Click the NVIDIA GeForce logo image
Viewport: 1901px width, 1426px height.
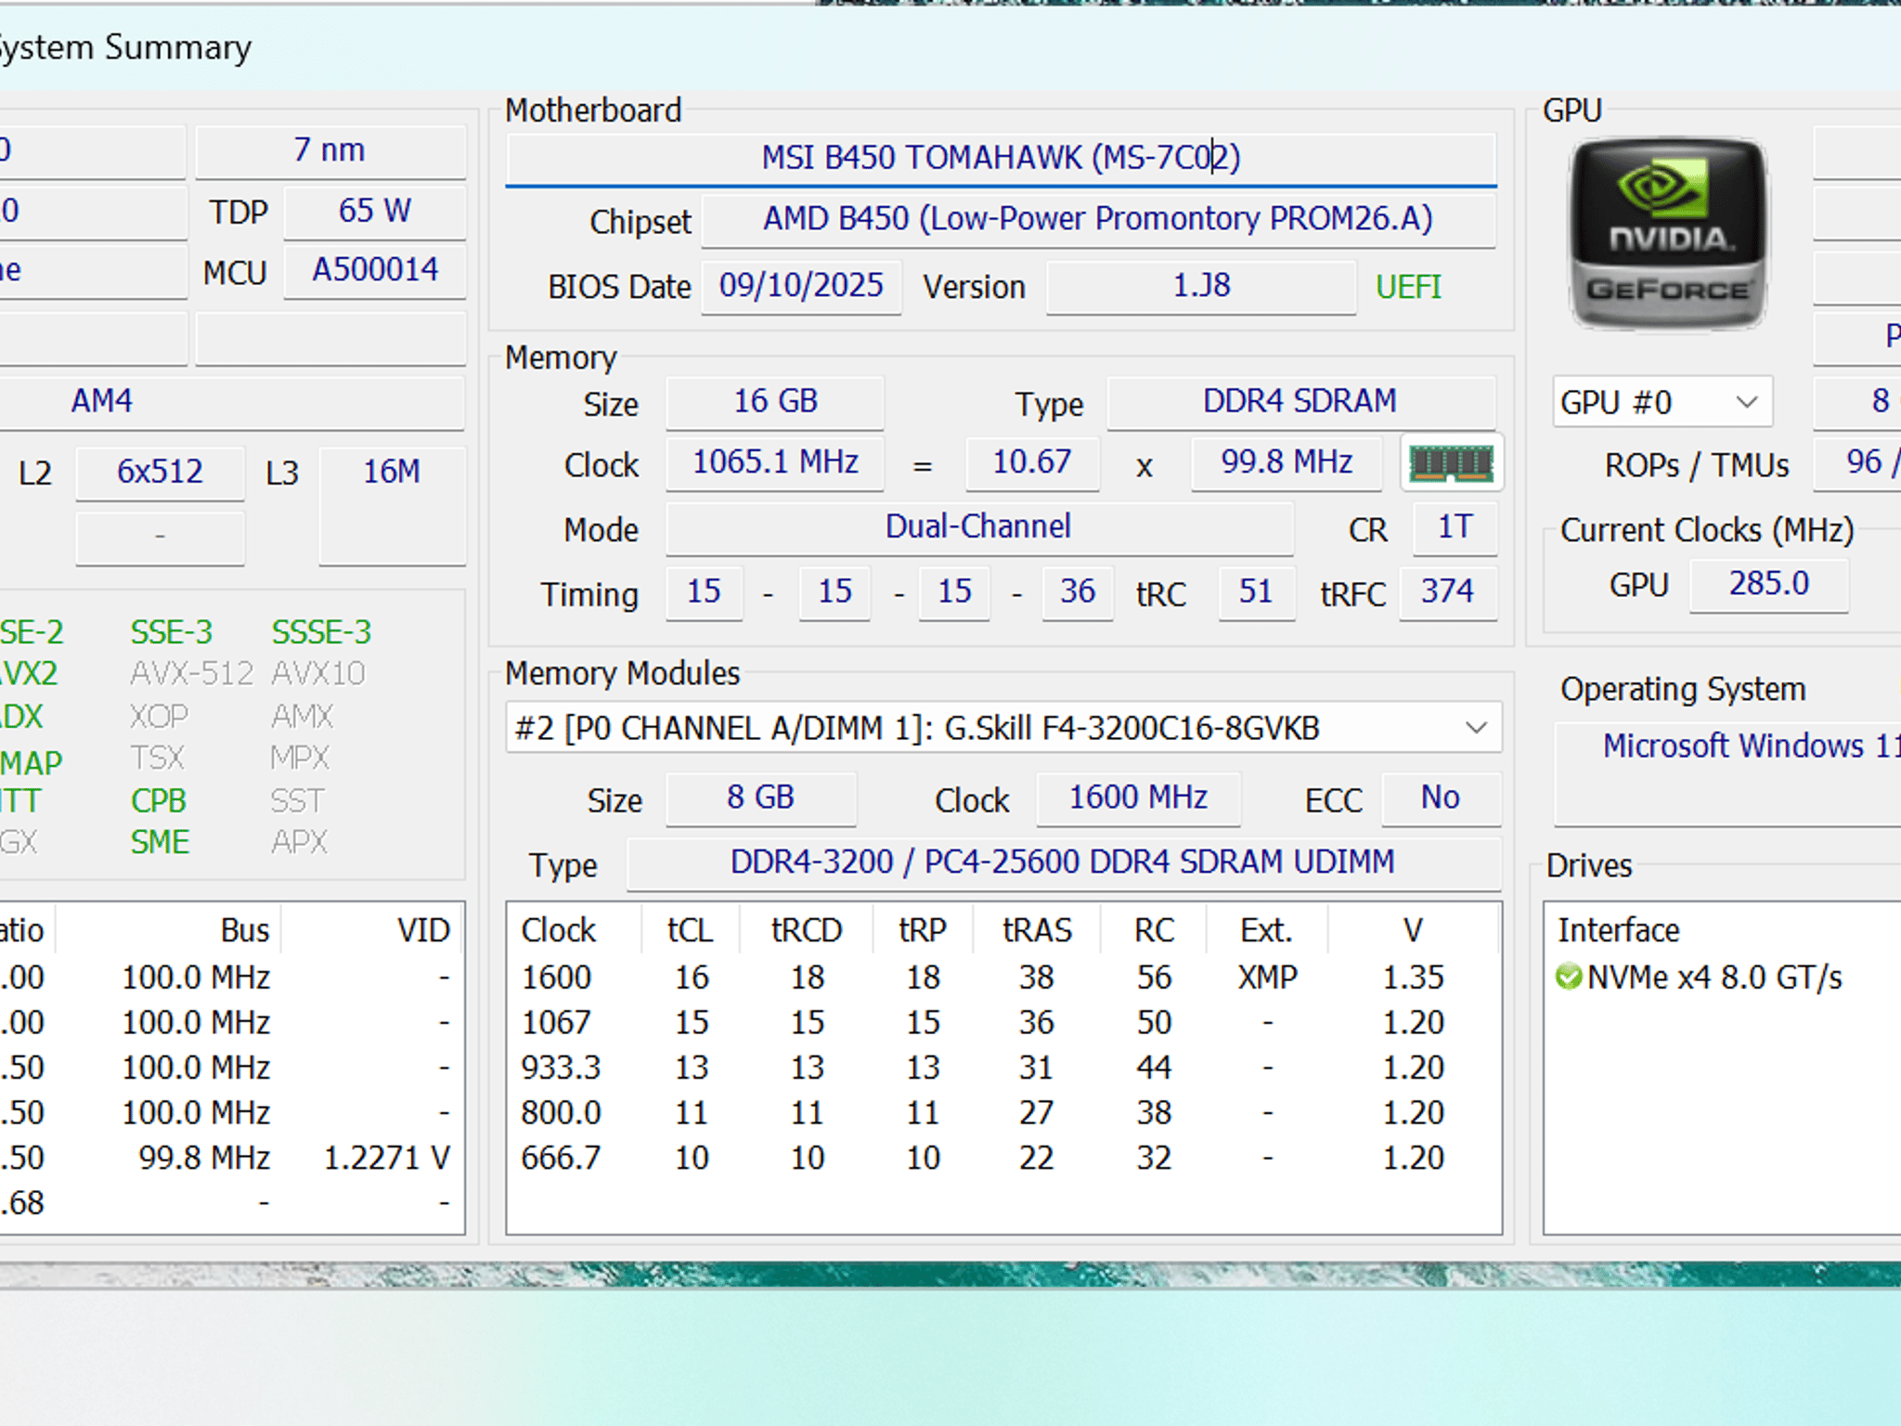(x=1668, y=233)
